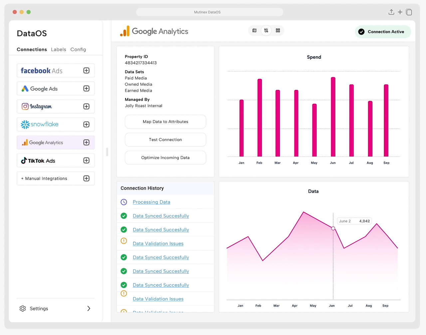426x335 pixels.
Task: Click plus icon beside TikTok Ads
Action: [87, 161]
